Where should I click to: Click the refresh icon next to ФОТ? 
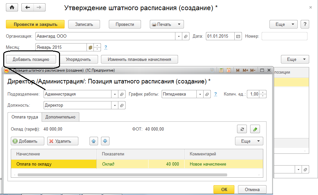pos(242,129)
